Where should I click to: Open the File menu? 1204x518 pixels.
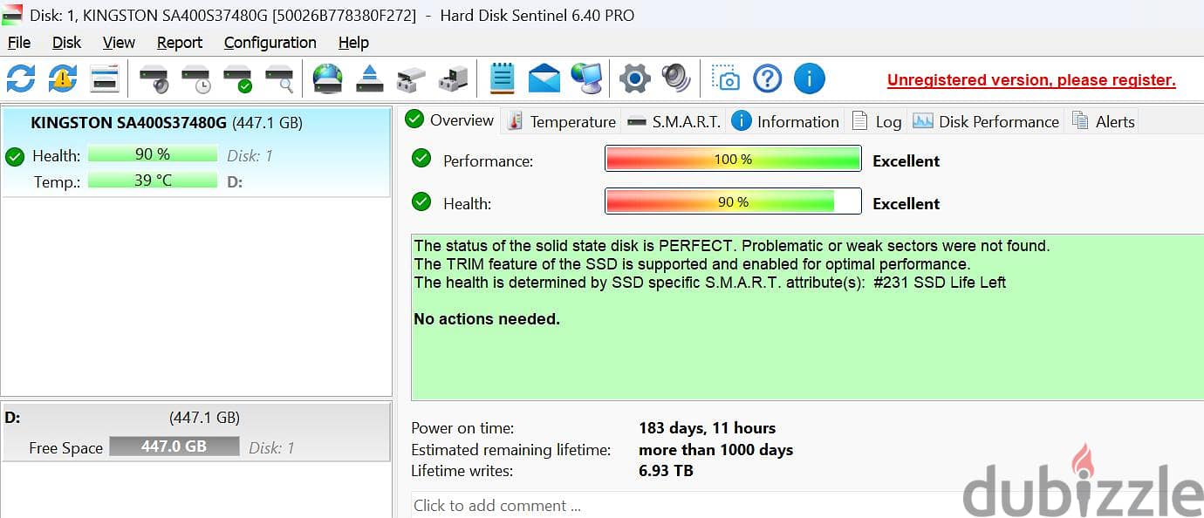click(x=19, y=43)
